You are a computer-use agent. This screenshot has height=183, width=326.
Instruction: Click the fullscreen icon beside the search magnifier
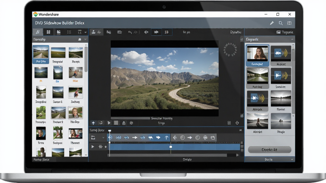pos(289,23)
